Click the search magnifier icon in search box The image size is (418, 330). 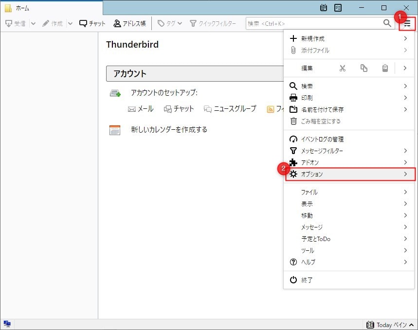click(387, 23)
